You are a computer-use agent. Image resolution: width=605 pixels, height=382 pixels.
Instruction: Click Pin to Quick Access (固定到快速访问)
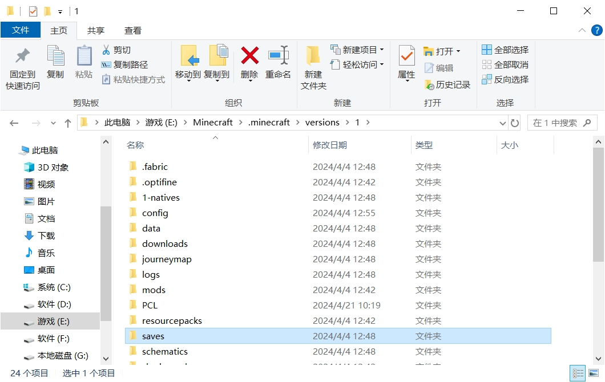point(22,68)
